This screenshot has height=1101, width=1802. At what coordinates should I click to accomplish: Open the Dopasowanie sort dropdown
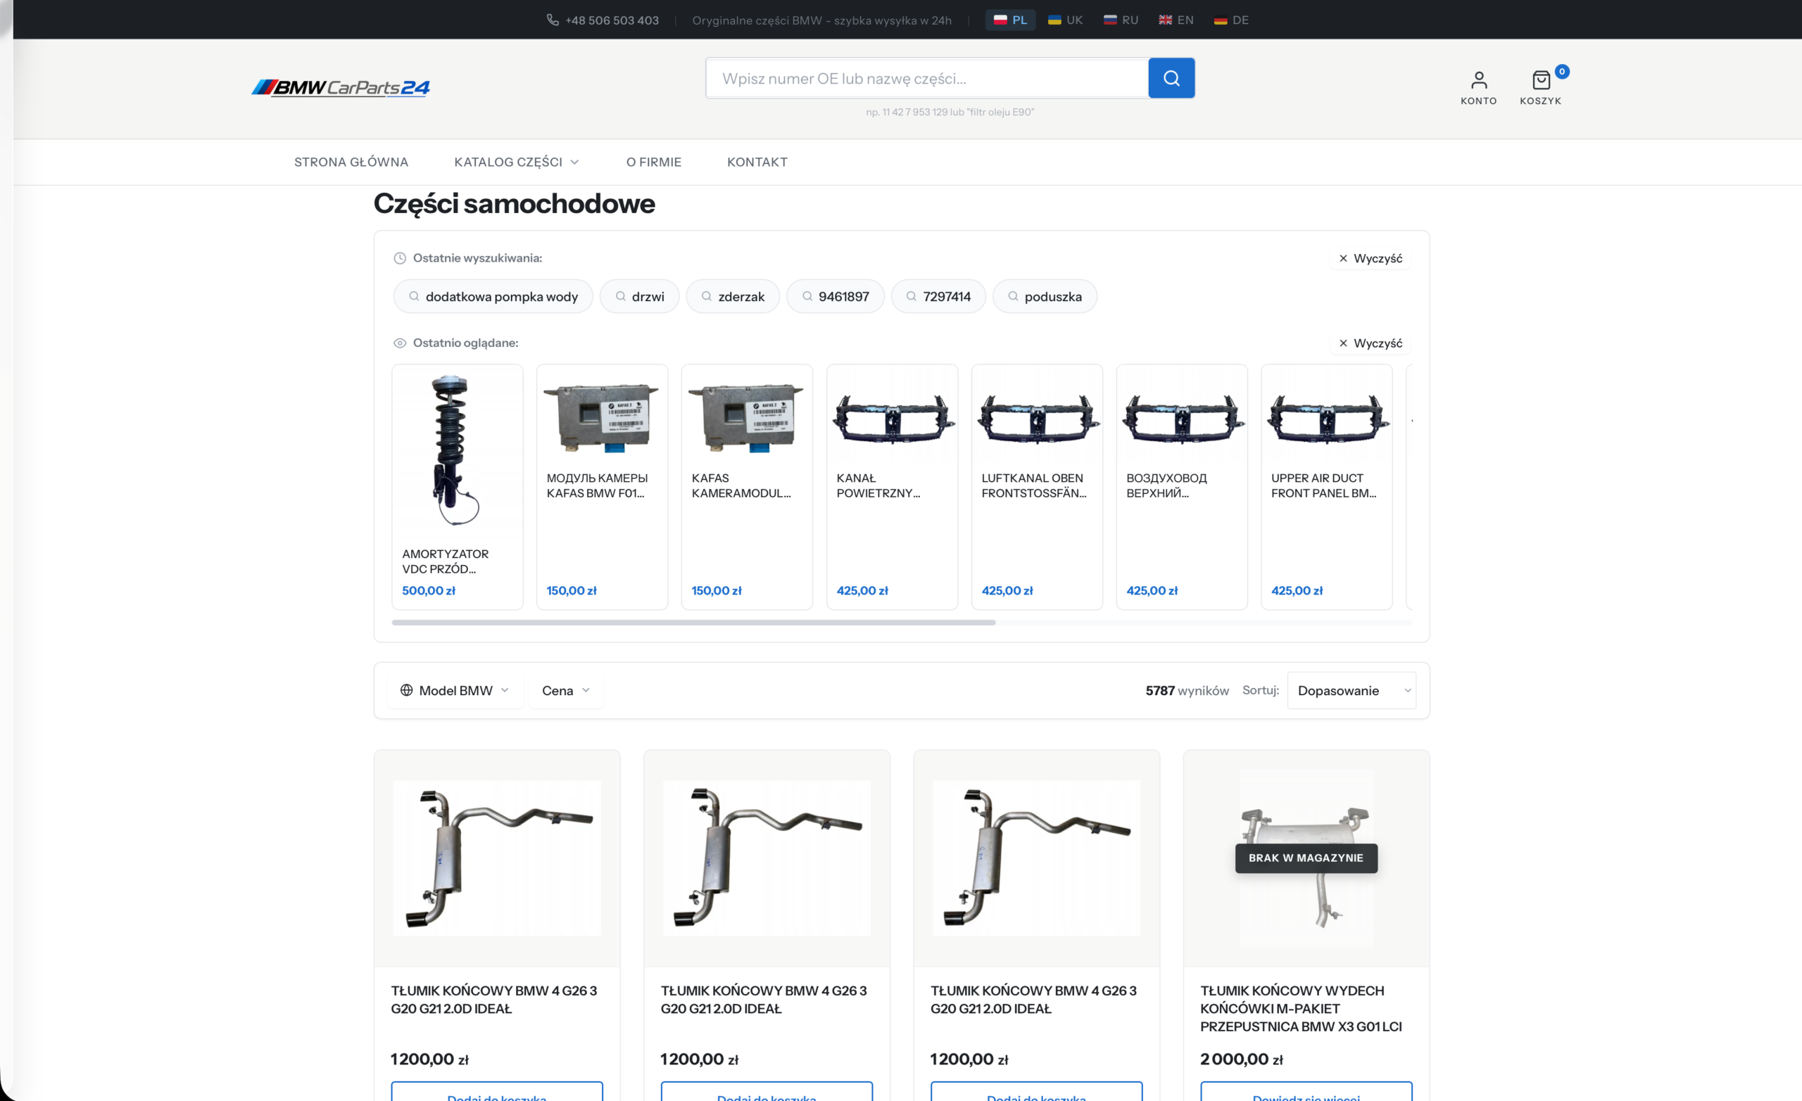[1351, 690]
